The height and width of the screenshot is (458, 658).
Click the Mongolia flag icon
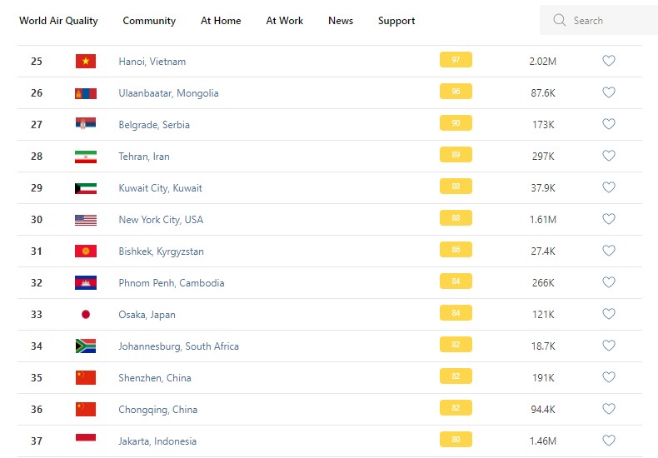86,93
